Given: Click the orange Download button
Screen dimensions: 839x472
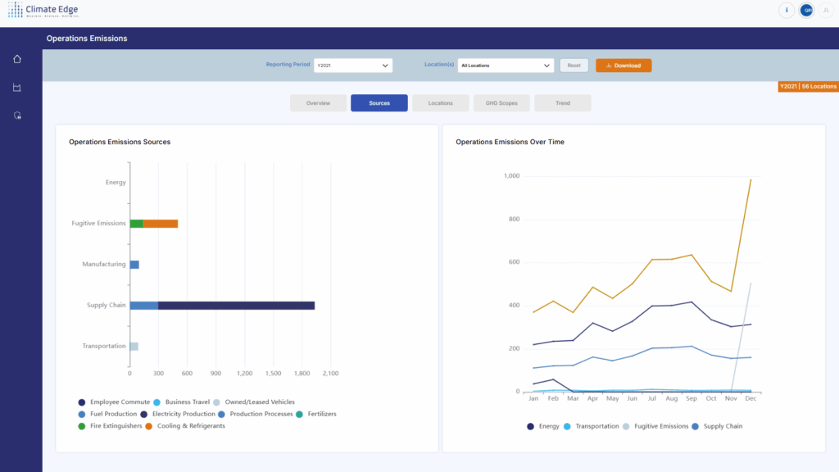Looking at the screenshot, I should coord(624,66).
